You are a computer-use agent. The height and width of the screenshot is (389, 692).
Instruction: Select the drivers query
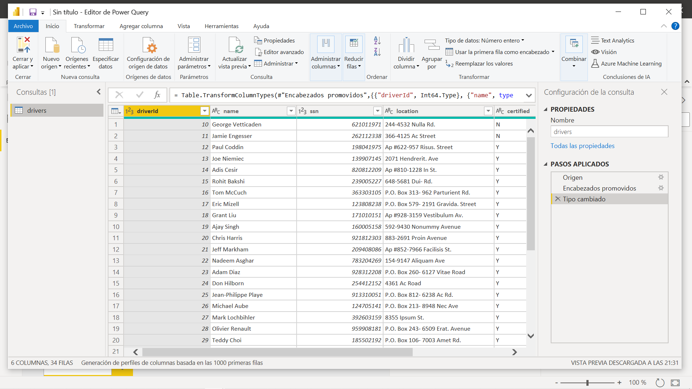57,110
